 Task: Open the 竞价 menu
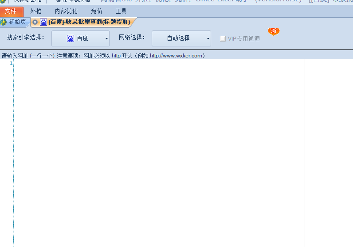point(97,11)
